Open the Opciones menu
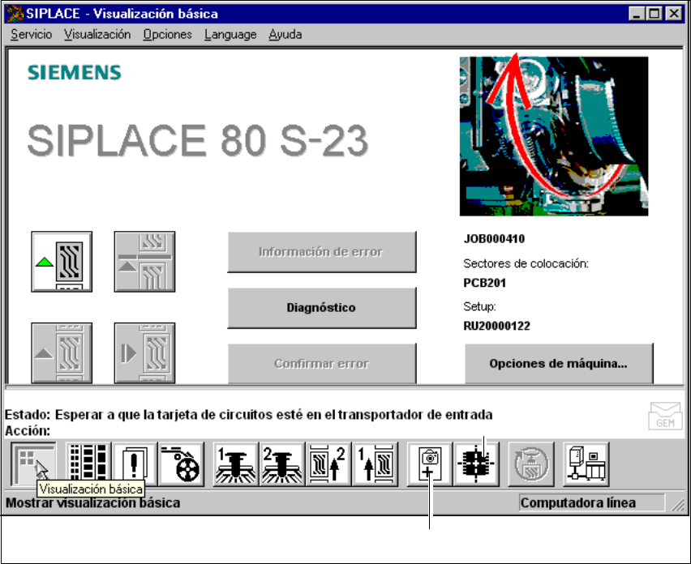Viewport: 691px width, 564px height. point(167,34)
